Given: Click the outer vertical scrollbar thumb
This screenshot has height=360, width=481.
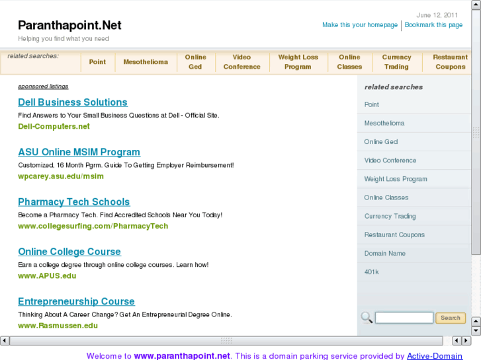Looking at the screenshot, I should click(x=476, y=131).
